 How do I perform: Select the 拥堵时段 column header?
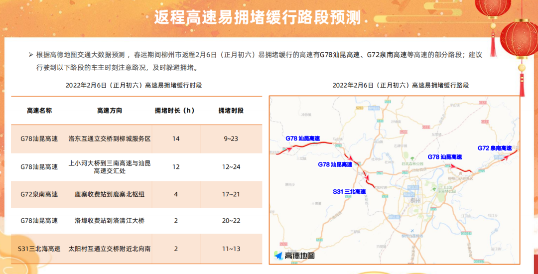(x=231, y=111)
